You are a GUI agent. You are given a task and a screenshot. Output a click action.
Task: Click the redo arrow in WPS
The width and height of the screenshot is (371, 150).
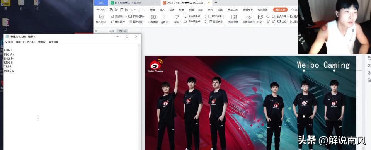pyautogui.click(x=139, y=10)
